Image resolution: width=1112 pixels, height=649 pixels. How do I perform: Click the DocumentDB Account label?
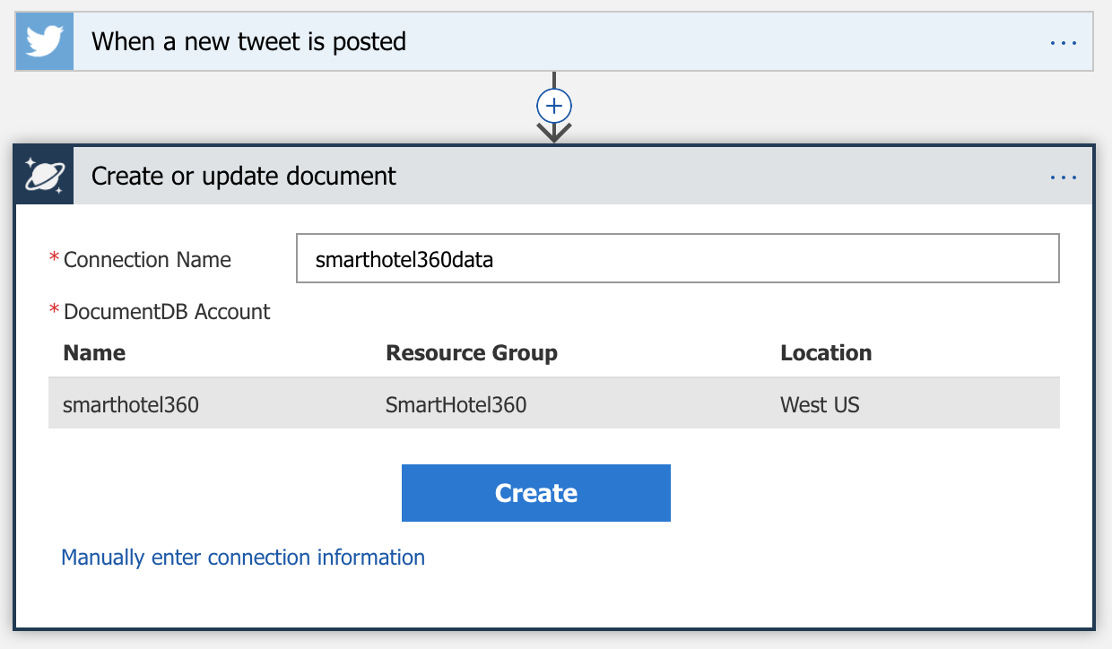tap(167, 312)
